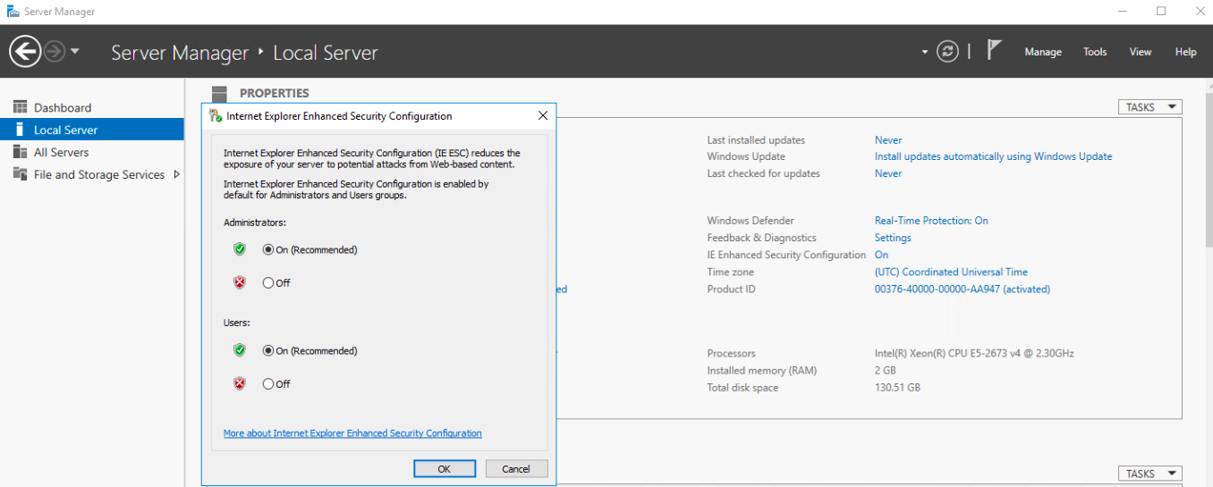1213x487 pixels.
Task: Click red shield icon under Users
Action: [239, 383]
